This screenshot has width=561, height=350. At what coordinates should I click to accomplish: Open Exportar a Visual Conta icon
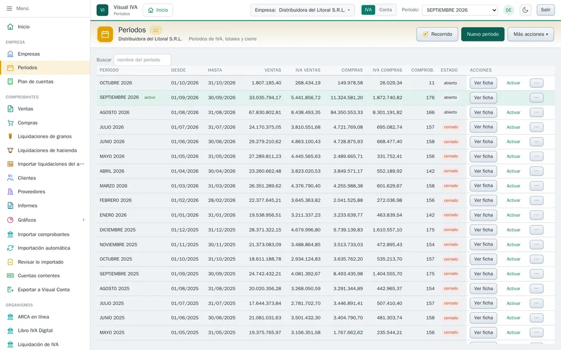pos(11,290)
